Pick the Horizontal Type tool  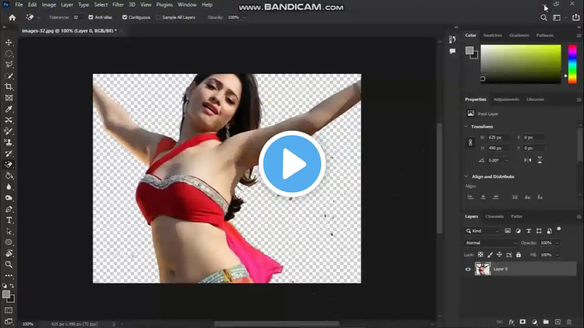tap(9, 220)
